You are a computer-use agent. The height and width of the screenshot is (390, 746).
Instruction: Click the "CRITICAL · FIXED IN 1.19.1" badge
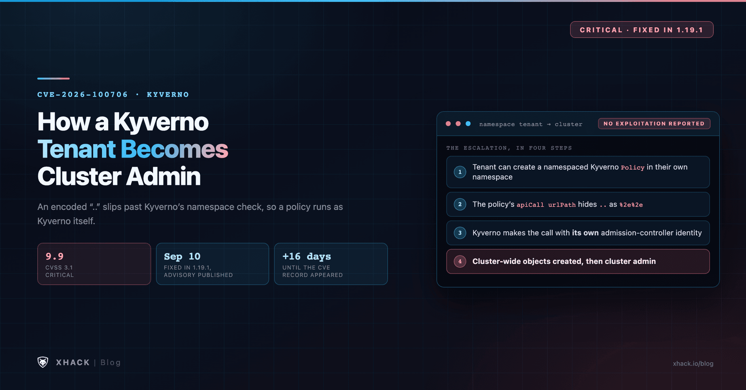click(x=641, y=30)
